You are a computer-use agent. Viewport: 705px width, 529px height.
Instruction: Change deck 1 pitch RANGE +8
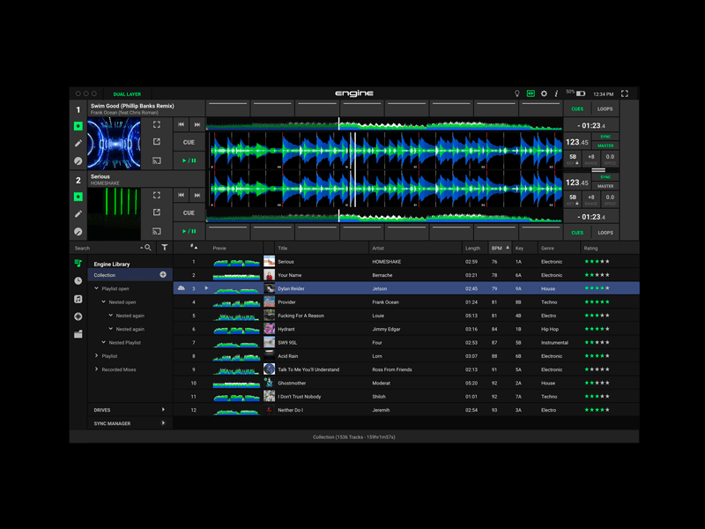pos(591,159)
